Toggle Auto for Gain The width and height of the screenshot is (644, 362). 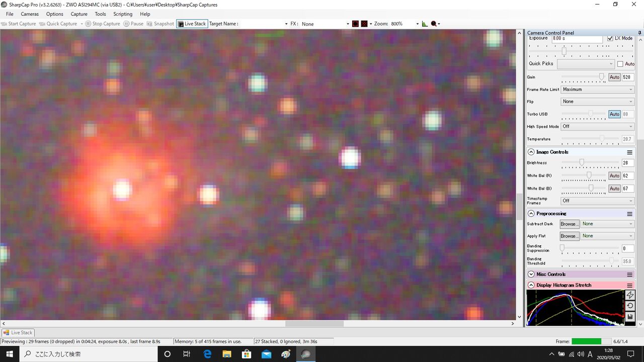click(614, 77)
